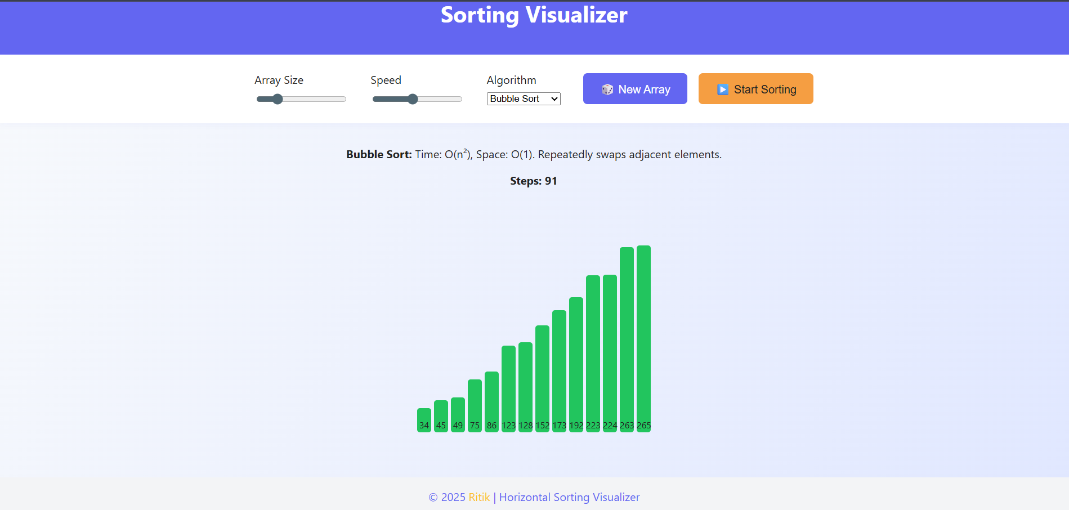Click the Sorting Visualizer page title
Image resolution: width=1069 pixels, height=510 pixels.
click(x=534, y=15)
